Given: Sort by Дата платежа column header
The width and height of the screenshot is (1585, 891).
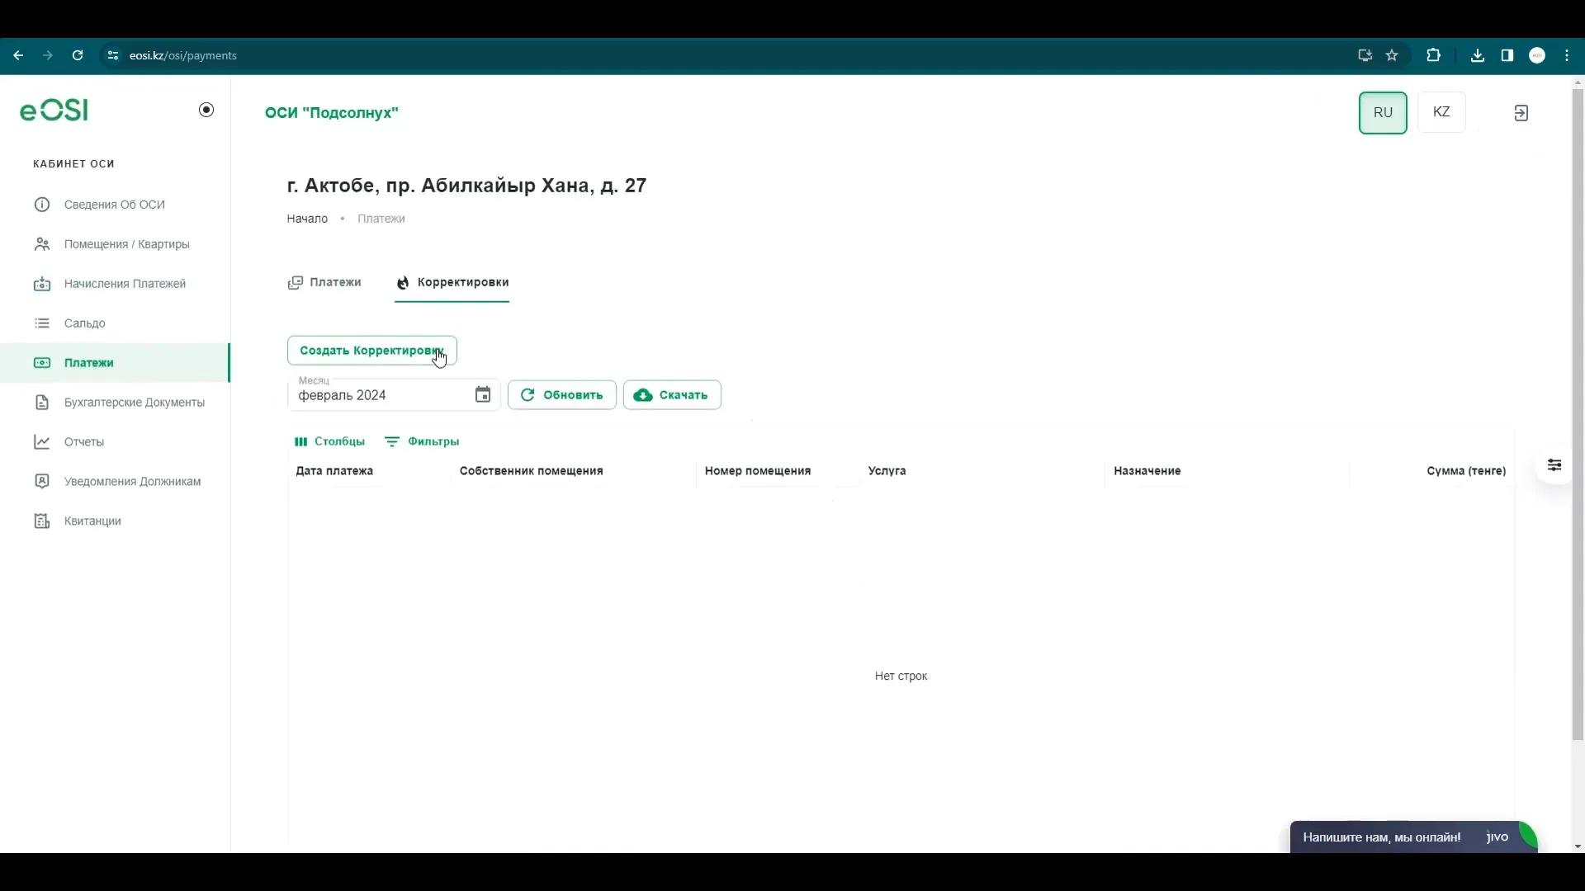Looking at the screenshot, I should (334, 471).
